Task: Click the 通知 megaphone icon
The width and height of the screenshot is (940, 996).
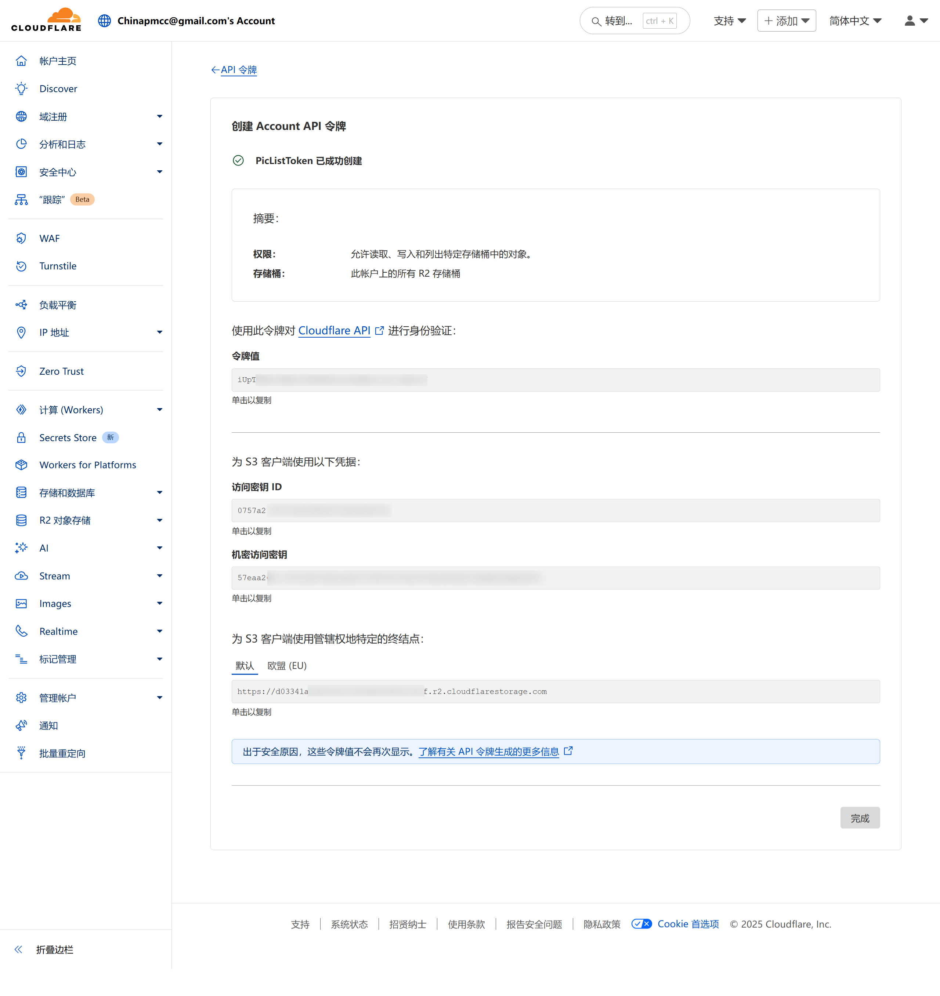Action: 21,726
